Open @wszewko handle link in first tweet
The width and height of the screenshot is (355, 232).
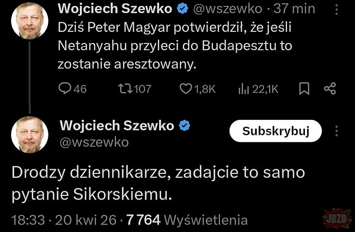228,9
